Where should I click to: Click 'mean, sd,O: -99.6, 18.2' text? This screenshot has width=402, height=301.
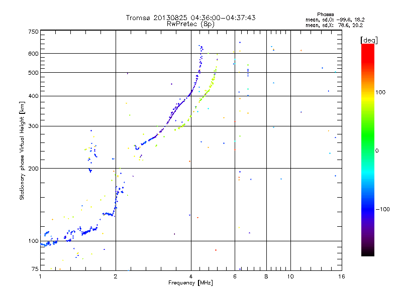click(335, 20)
